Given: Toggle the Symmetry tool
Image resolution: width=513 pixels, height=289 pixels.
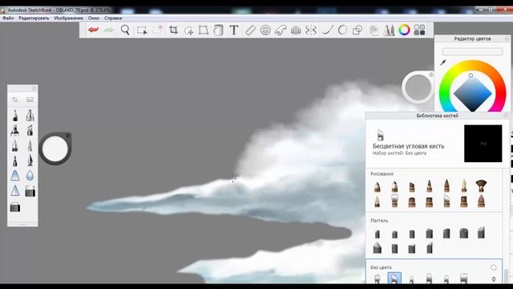Looking at the screenshot, I should pyautogui.click(x=311, y=31).
